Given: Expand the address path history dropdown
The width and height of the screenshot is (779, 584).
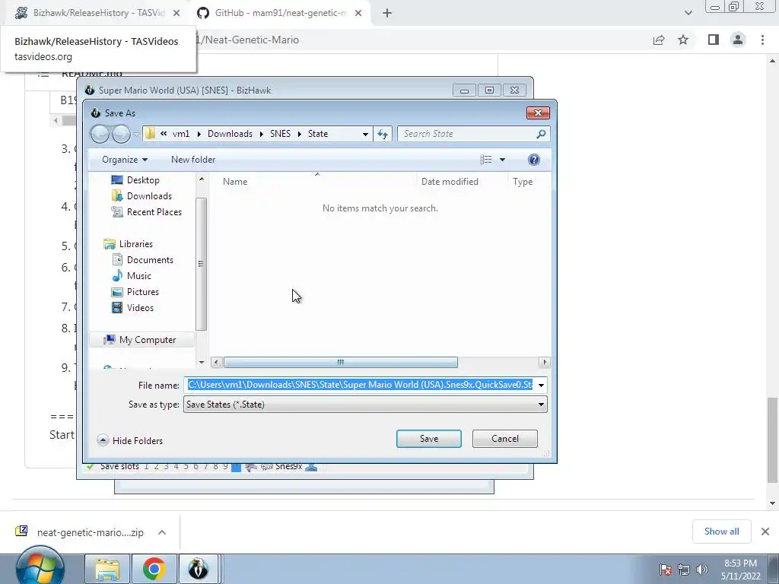Looking at the screenshot, I should point(365,134).
